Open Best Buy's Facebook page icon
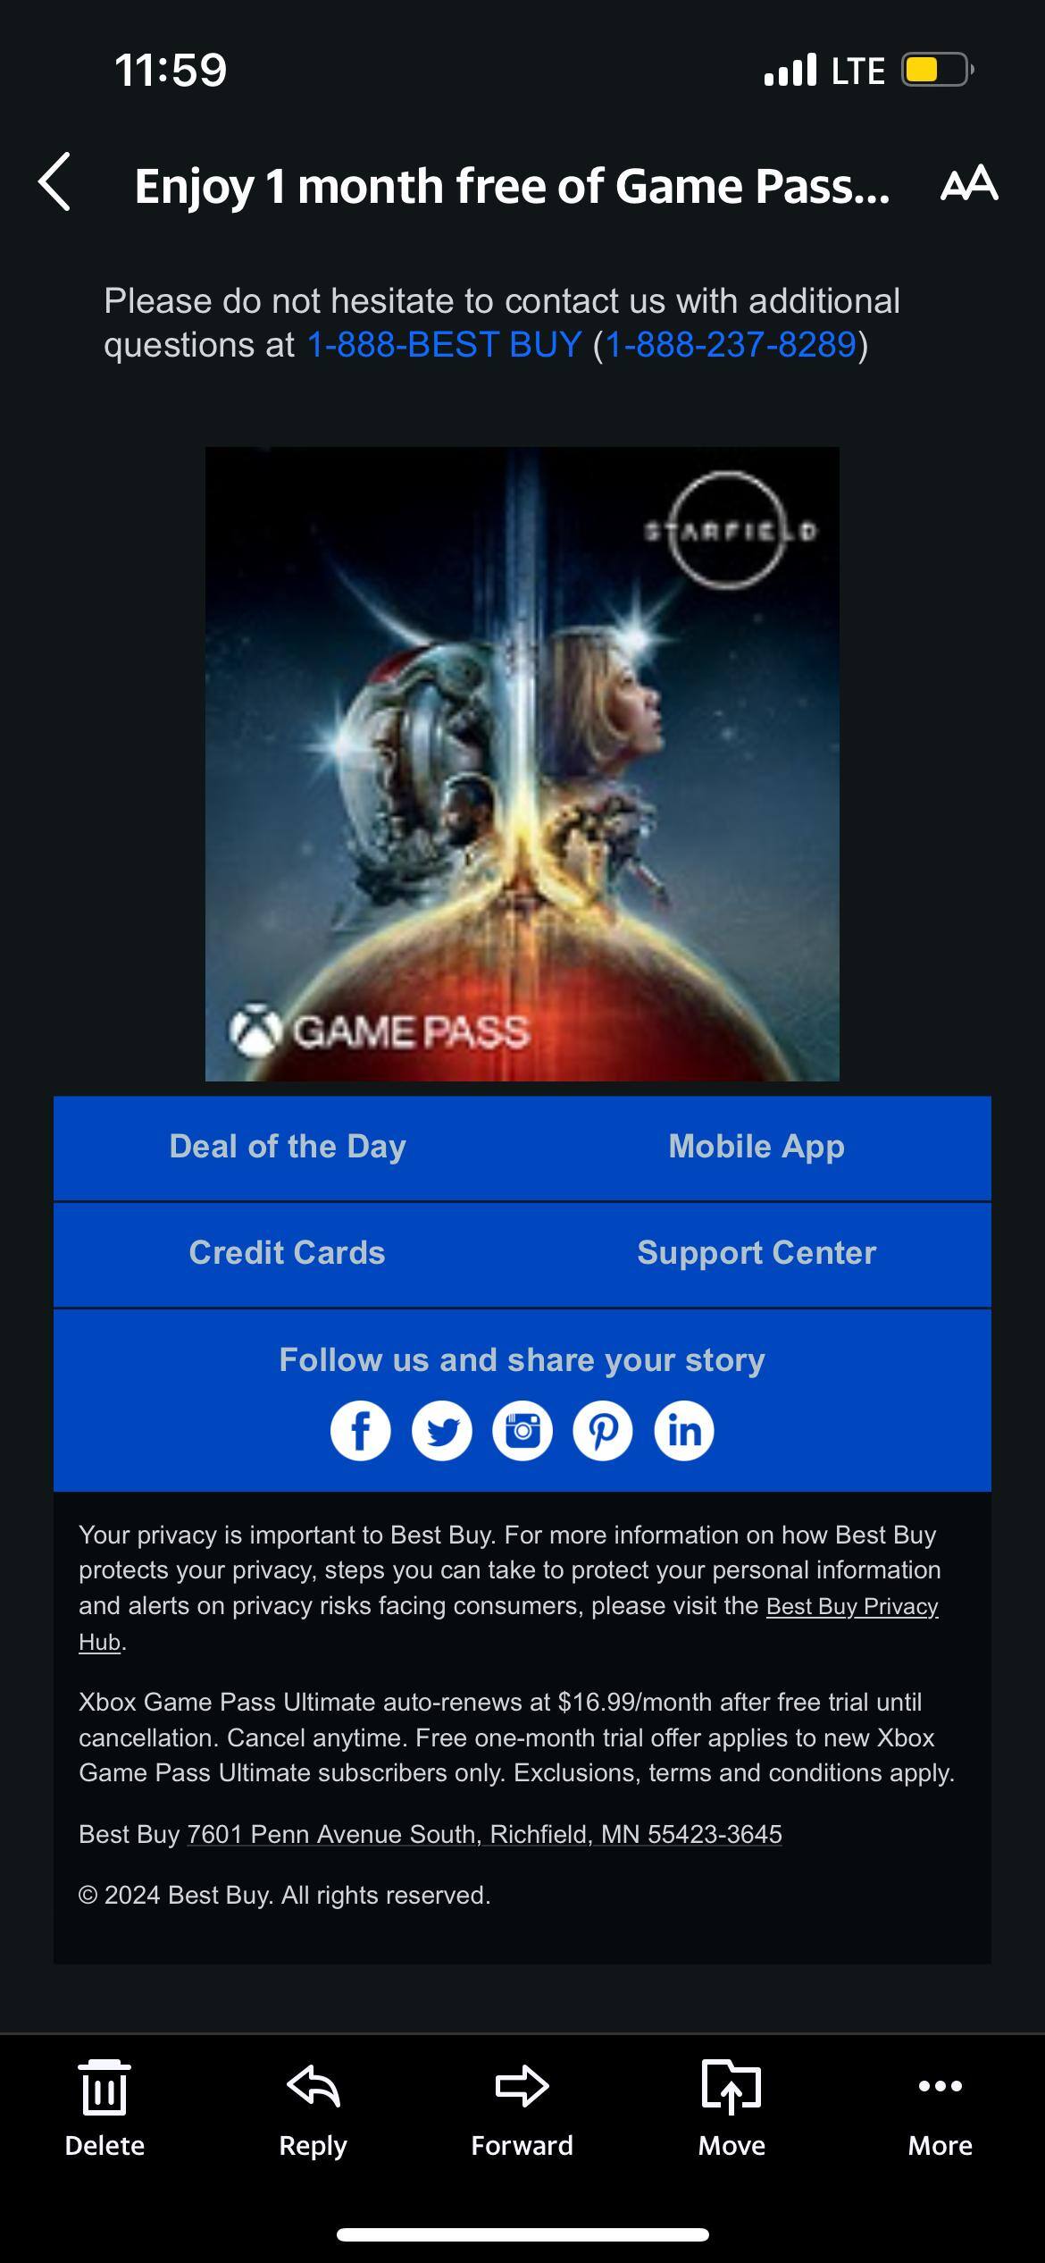Screen dimensions: 1045x2263 click(361, 1430)
